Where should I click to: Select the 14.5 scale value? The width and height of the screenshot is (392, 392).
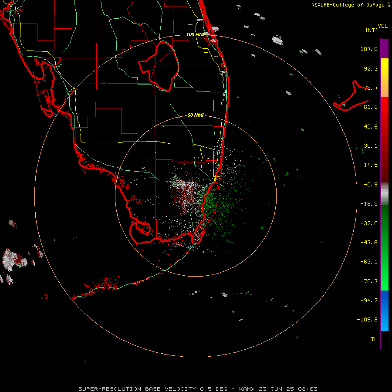coord(371,165)
